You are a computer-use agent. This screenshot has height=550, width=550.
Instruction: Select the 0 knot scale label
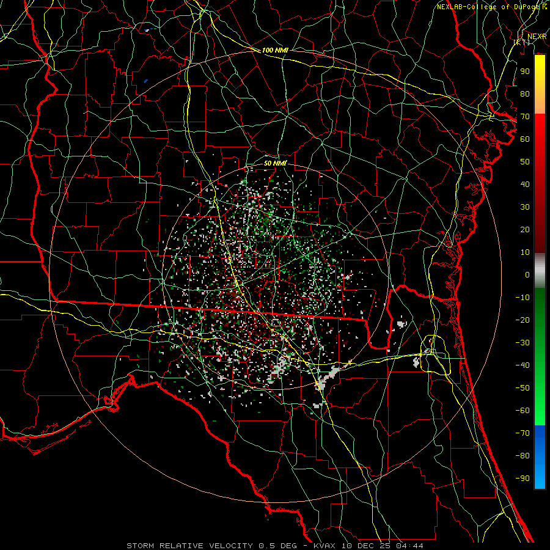527,275
